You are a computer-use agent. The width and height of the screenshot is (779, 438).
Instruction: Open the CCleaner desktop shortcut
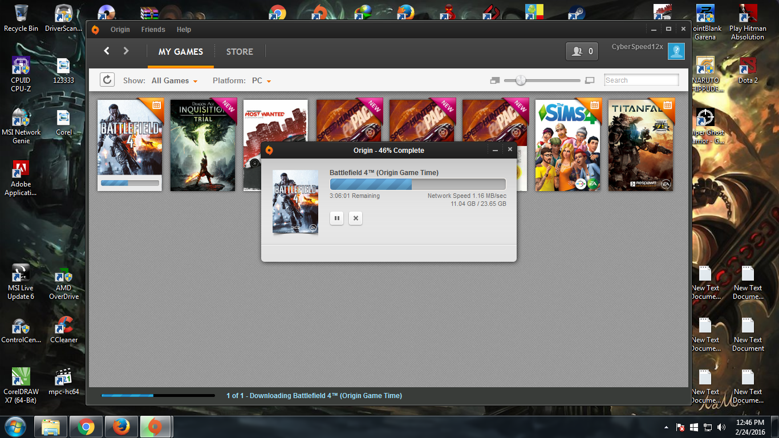coord(63,330)
